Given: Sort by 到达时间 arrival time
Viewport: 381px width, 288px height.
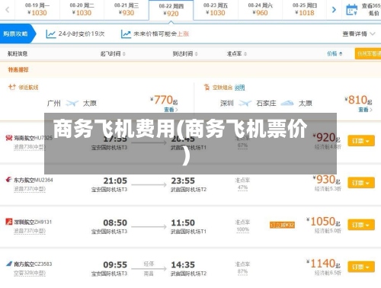Looking at the screenshot, I should 185,53.
